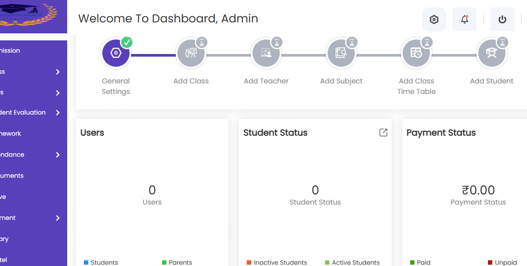Click the Add Class Time Table label

click(416, 86)
